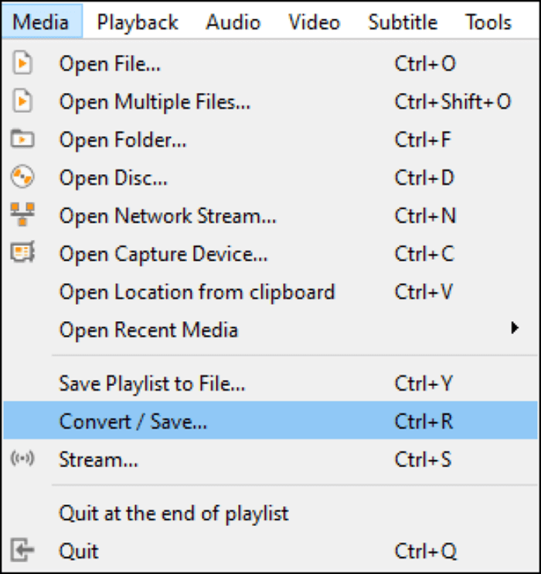Open the Audio menu

click(232, 22)
